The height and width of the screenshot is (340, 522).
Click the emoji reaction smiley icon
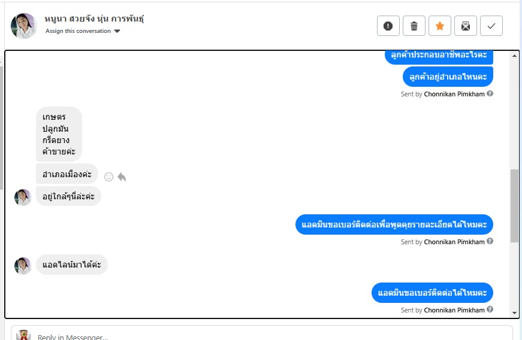109,177
